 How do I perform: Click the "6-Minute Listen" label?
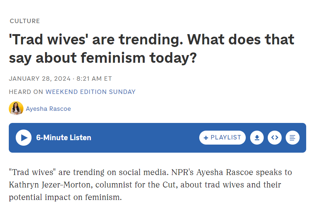pos(64,138)
